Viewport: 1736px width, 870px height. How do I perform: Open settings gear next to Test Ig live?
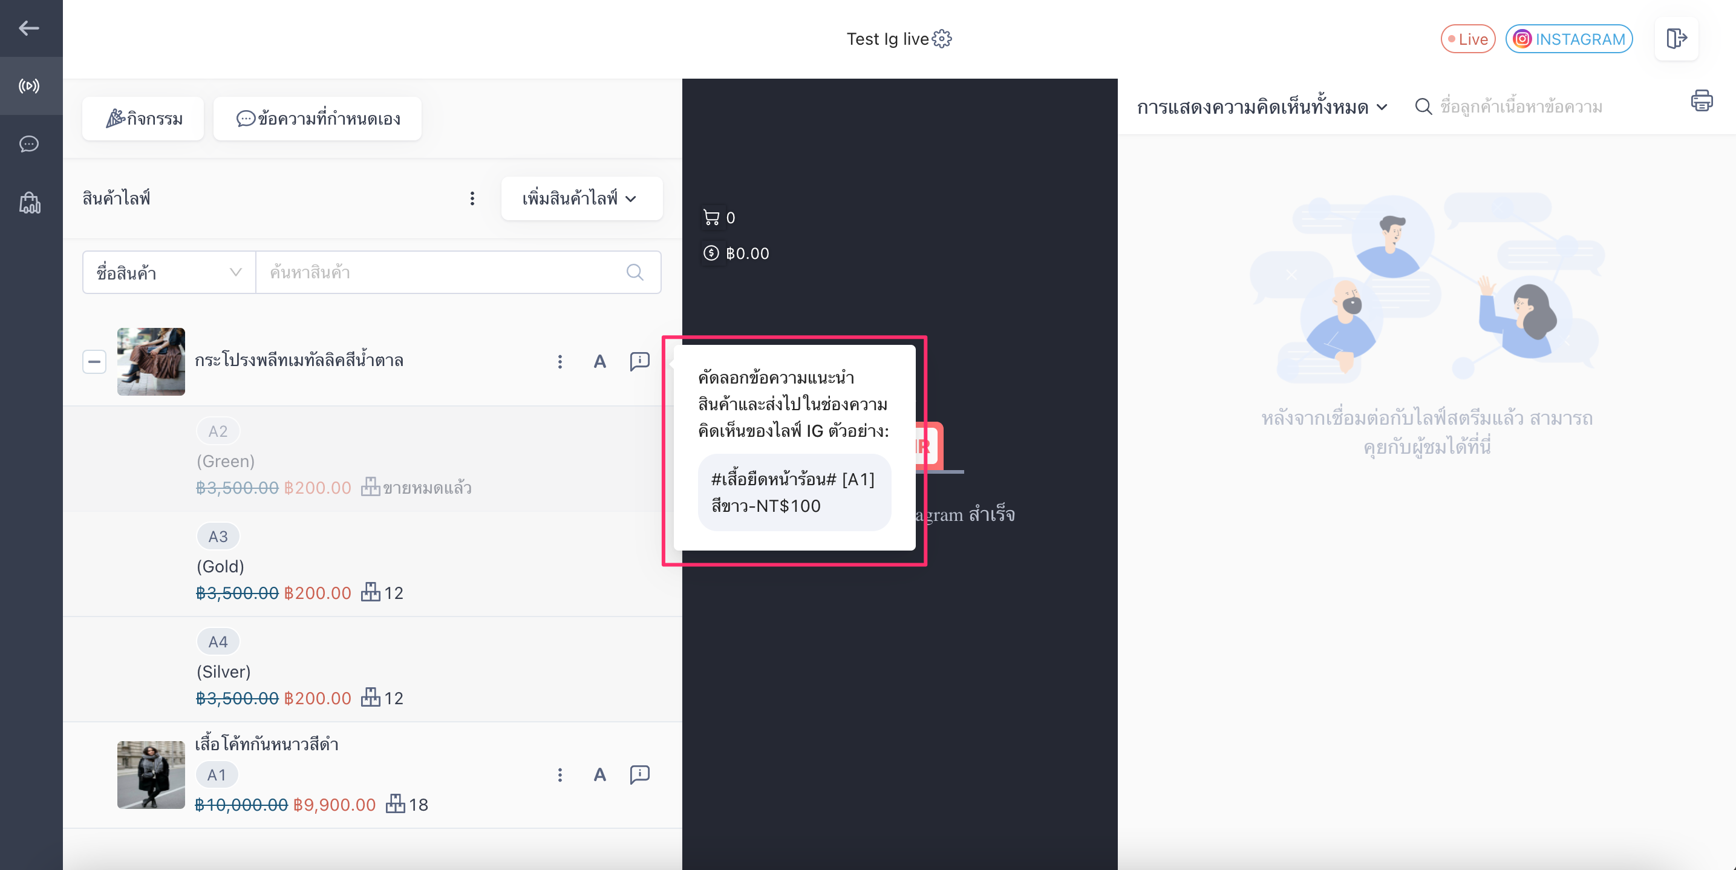pyautogui.click(x=942, y=39)
